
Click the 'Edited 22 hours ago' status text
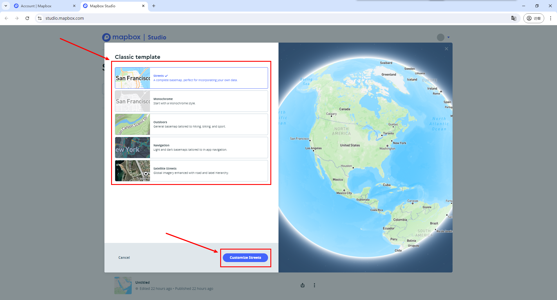point(156,289)
